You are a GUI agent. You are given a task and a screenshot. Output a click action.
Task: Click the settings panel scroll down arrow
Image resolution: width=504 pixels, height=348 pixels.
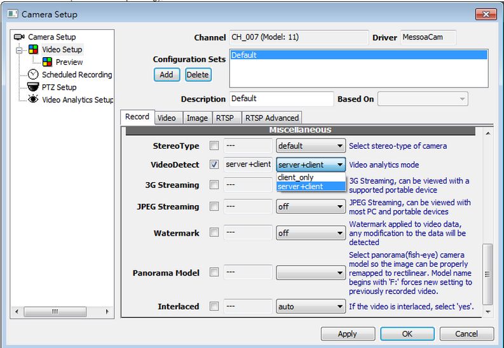[x=488, y=312]
